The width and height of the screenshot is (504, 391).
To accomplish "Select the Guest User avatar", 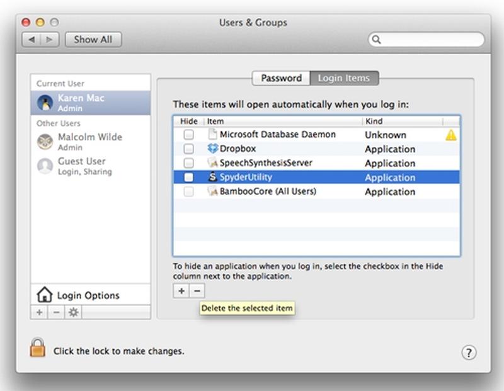I will [44, 166].
